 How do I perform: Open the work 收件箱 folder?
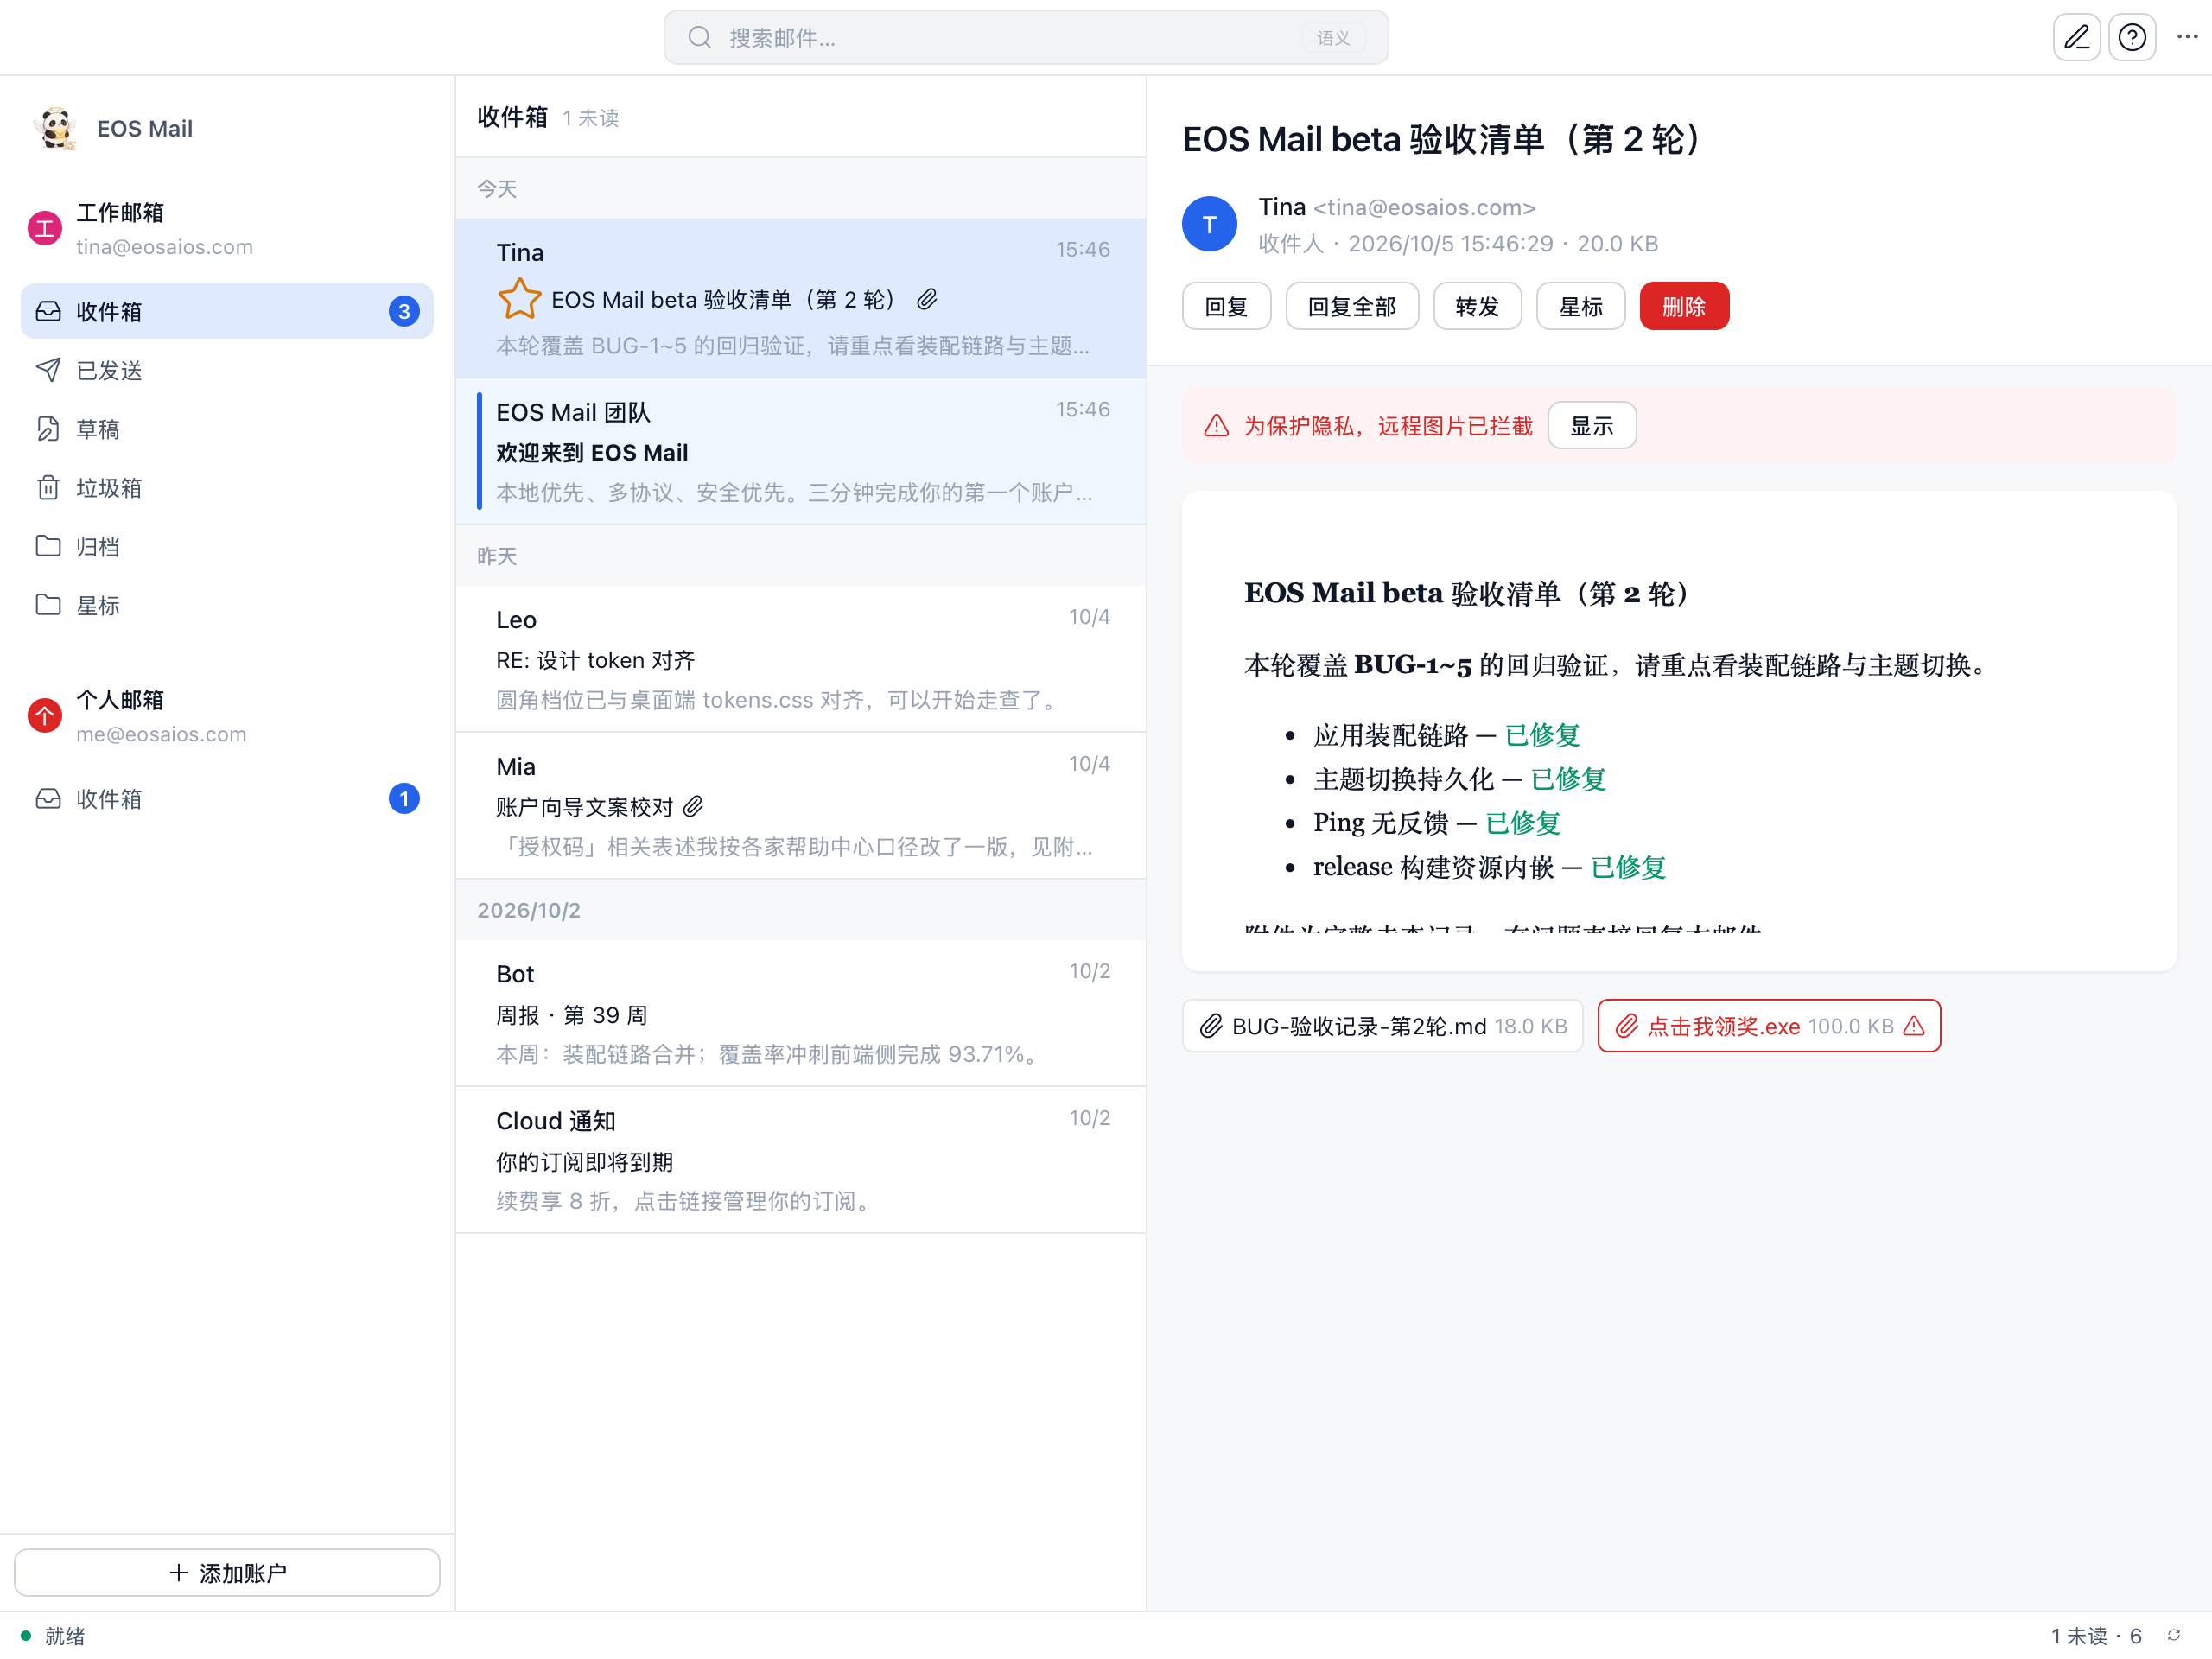pyautogui.click(x=227, y=311)
